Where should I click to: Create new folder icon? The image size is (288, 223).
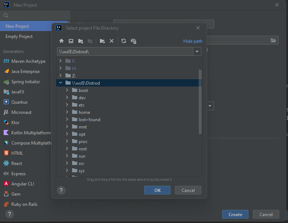pos(102,41)
